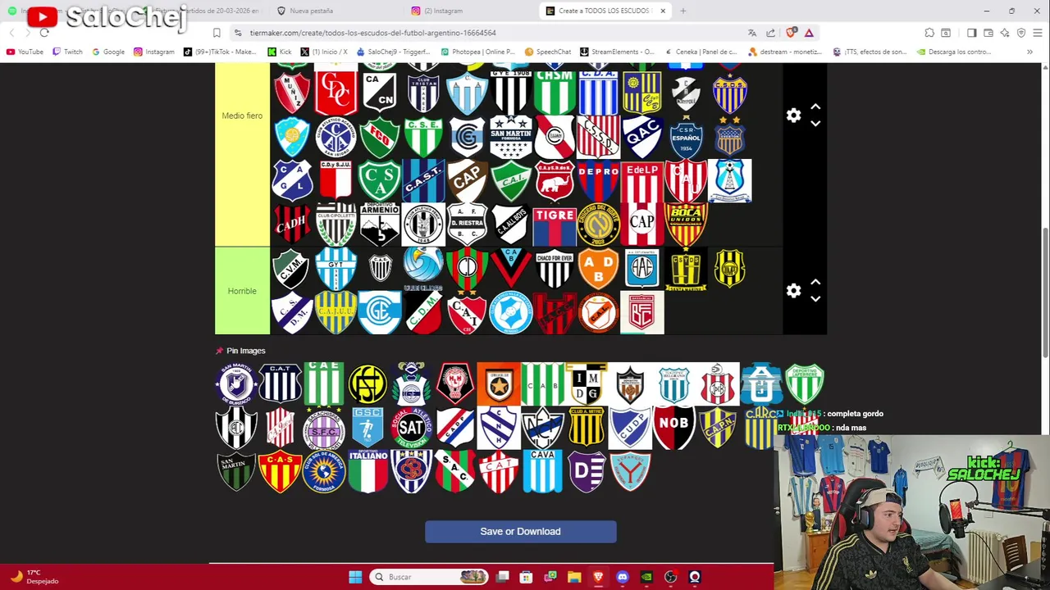The image size is (1050, 590).
Task: Open the Brave Shields lion icon
Action: pos(791,33)
